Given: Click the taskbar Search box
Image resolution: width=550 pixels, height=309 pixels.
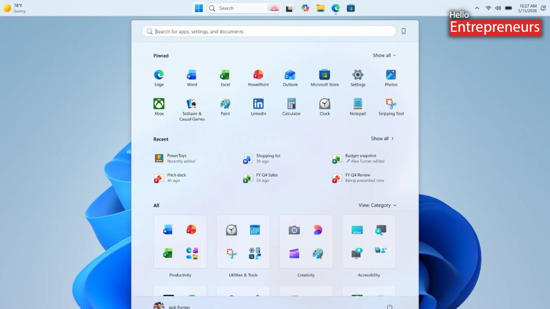Looking at the screenshot, I should (244, 8).
